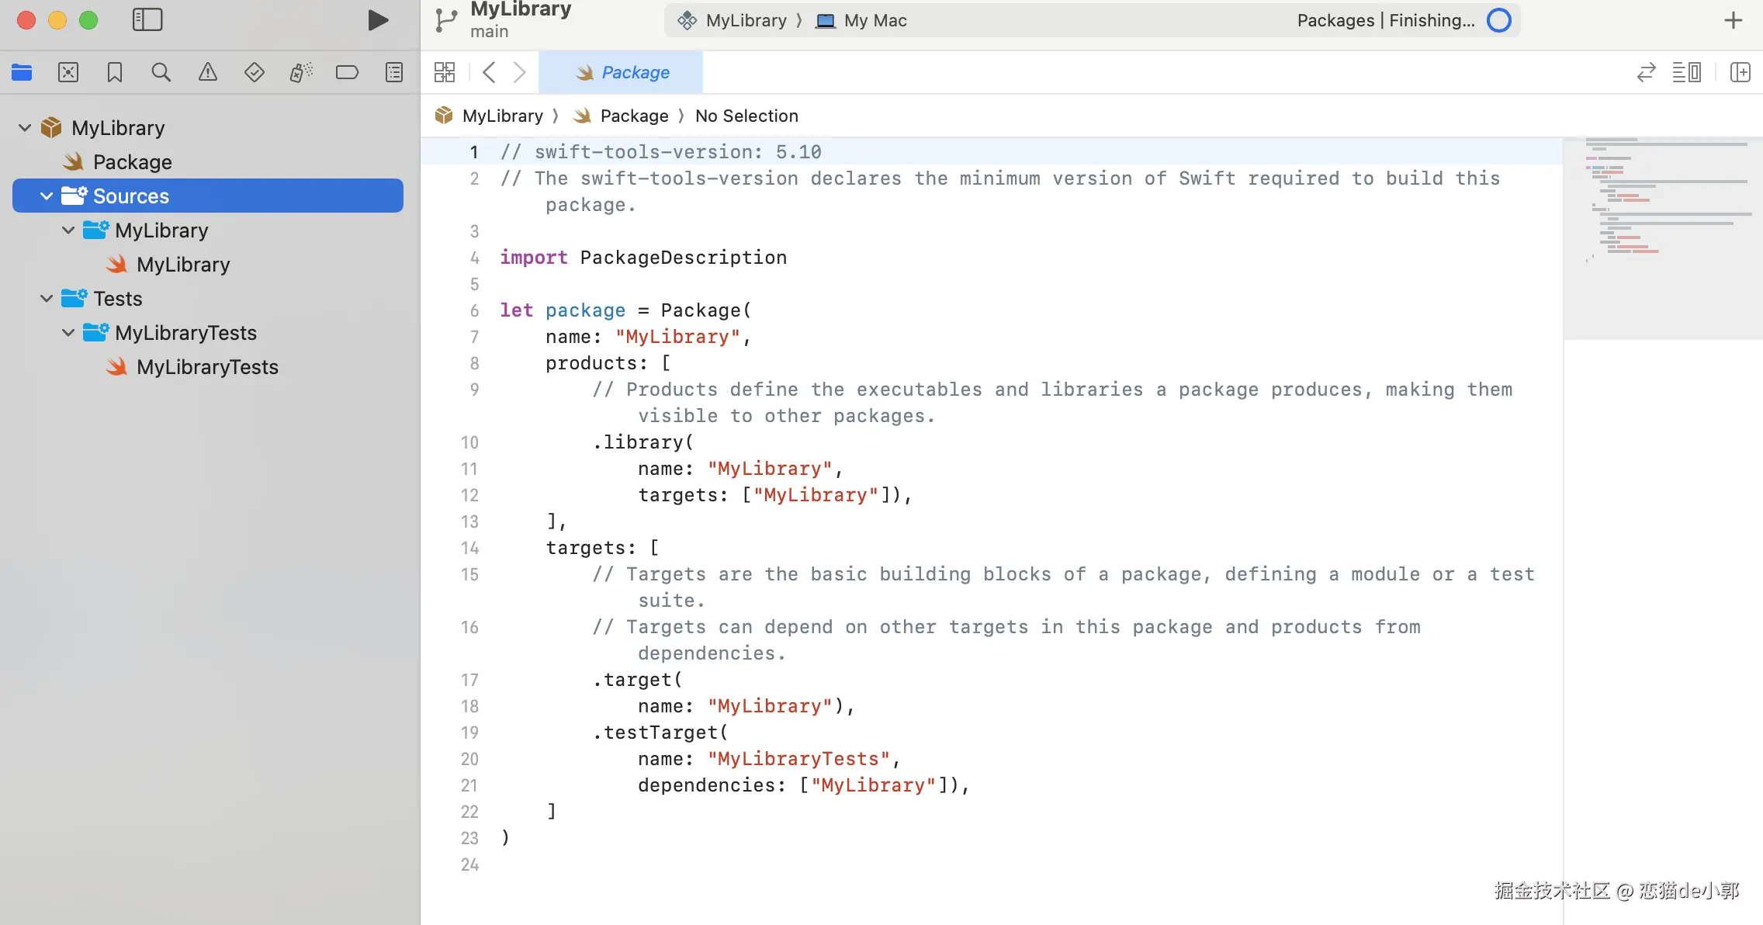Viewport: 1763px width, 925px height.
Task: Toggle code review changes arrows button
Action: point(1646,72)
